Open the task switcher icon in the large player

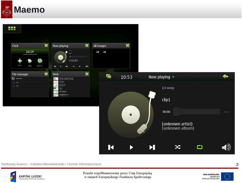[x=109, y=76]
